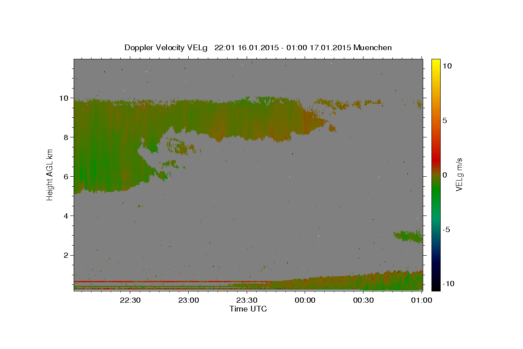Screen dimensions: 523x349
Task: Click the 00:30 time tick label
Action: coord(363,300)
